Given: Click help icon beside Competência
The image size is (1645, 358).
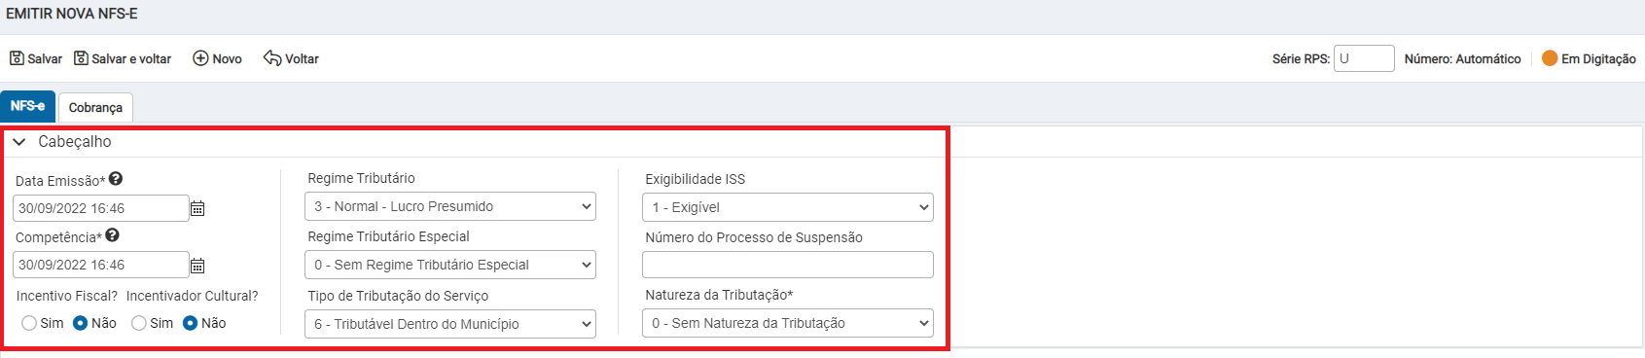Looking at the screenshot, I should [x=112, y=235].
